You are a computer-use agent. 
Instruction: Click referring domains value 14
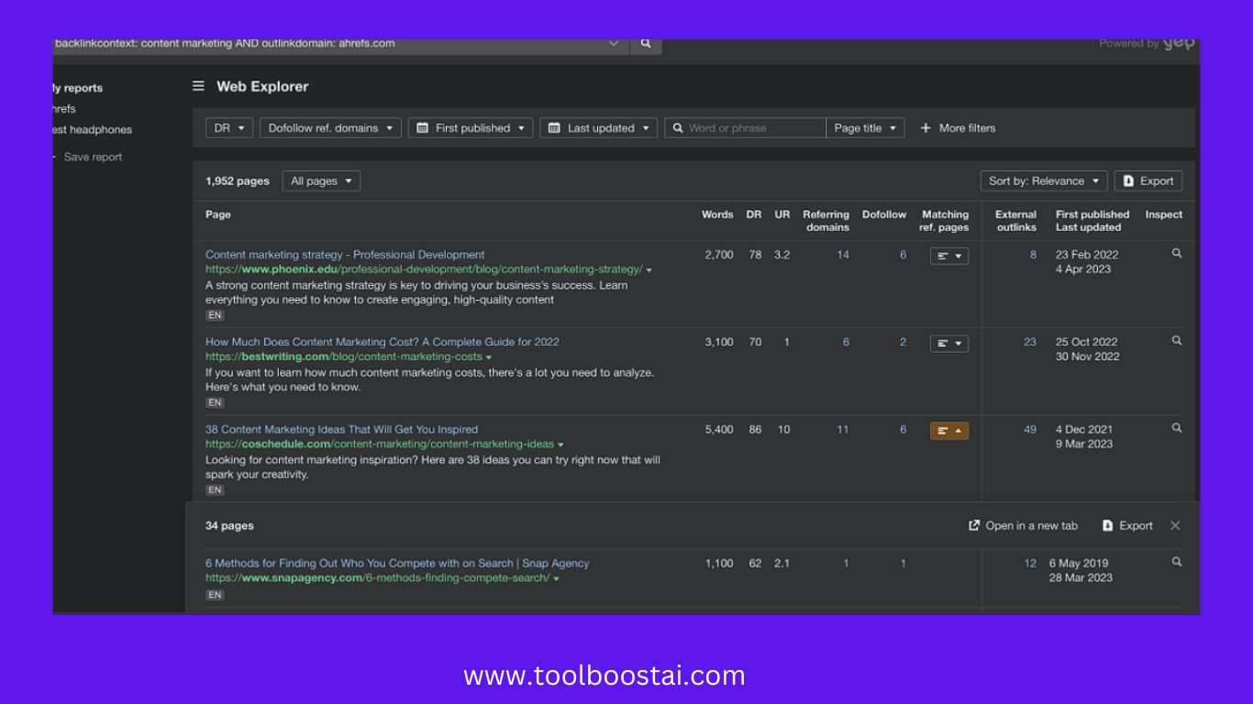coord(843,255)
